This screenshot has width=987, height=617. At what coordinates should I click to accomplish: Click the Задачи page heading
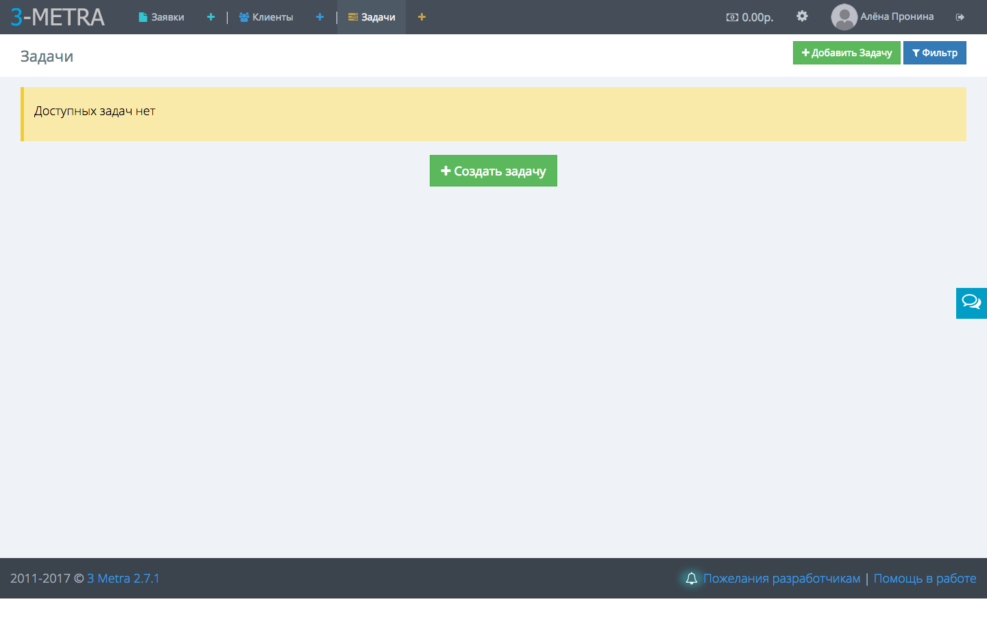point(47,56)
